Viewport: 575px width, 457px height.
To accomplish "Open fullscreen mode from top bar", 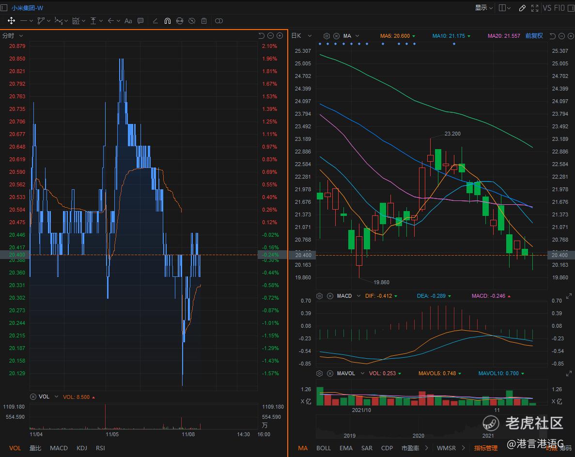I will tap(535, 8).
